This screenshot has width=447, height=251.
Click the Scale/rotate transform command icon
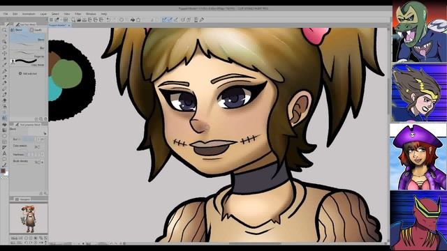pos(138,20)
